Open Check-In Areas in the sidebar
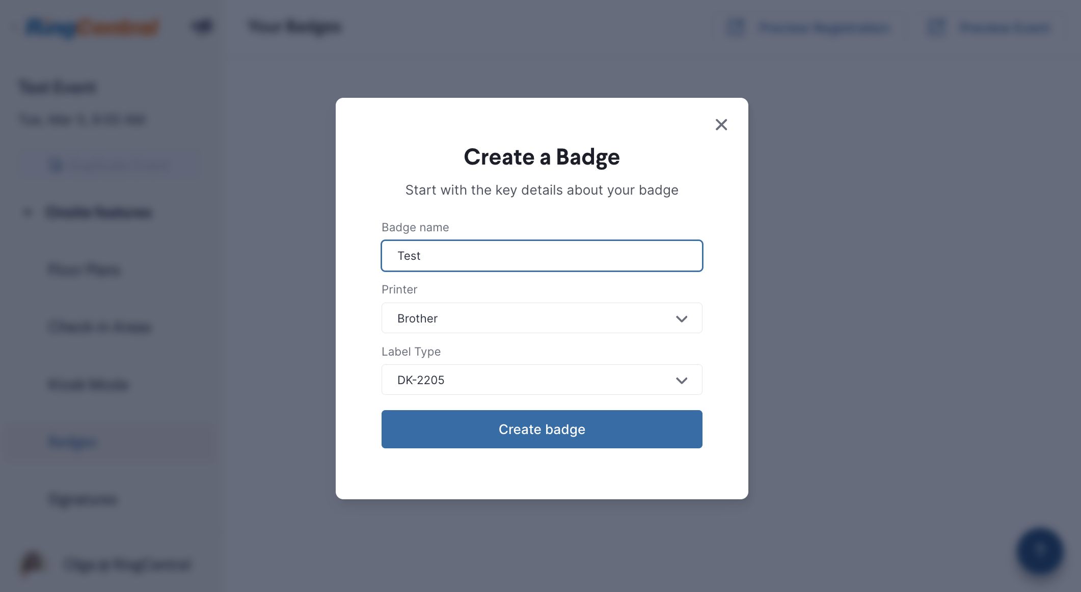This screenshot has height=592, width=1081. coord(100,327)
